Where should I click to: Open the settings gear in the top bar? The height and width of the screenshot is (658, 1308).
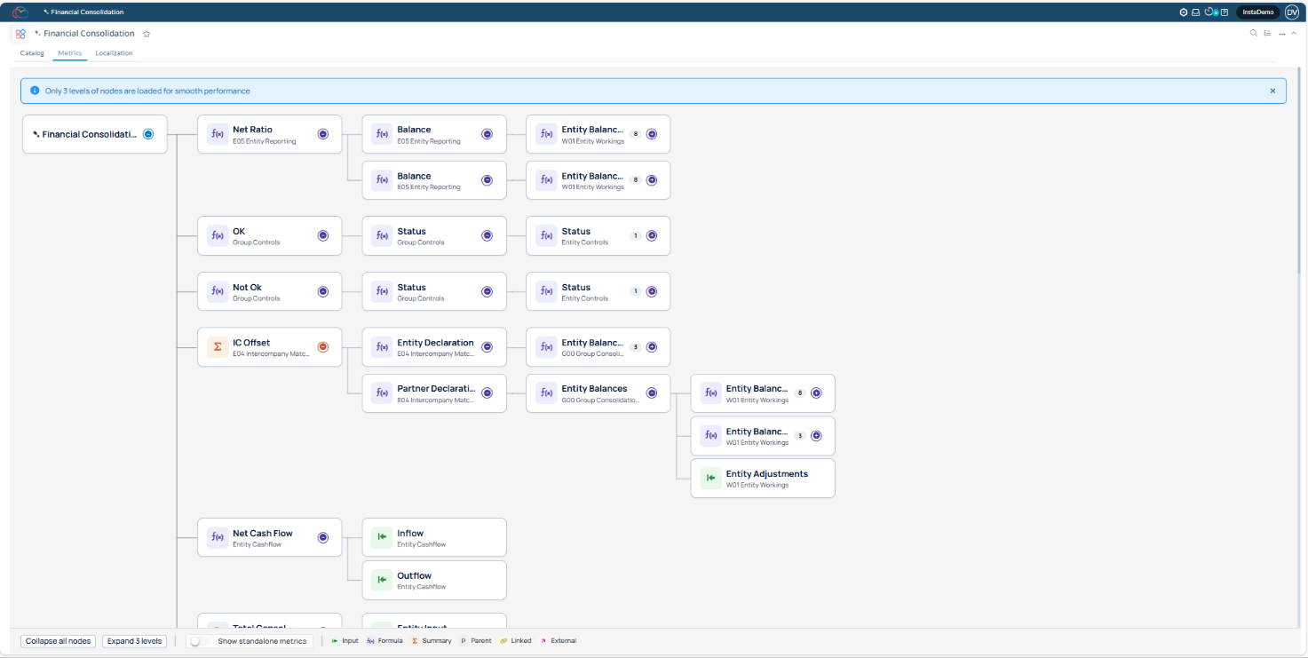(1184, 12)
